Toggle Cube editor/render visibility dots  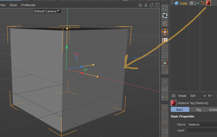pos(195,3)
